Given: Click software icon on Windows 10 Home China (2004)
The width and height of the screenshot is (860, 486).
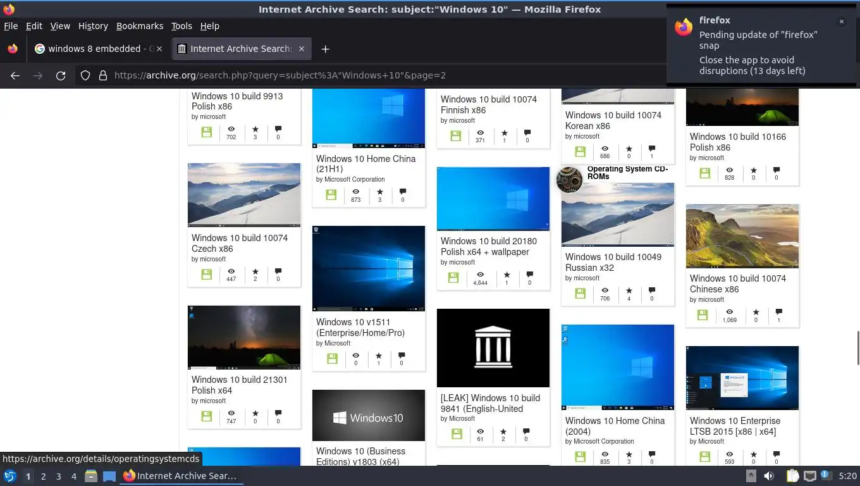Looking at the screenshot, I should click(x=580, y=457).
